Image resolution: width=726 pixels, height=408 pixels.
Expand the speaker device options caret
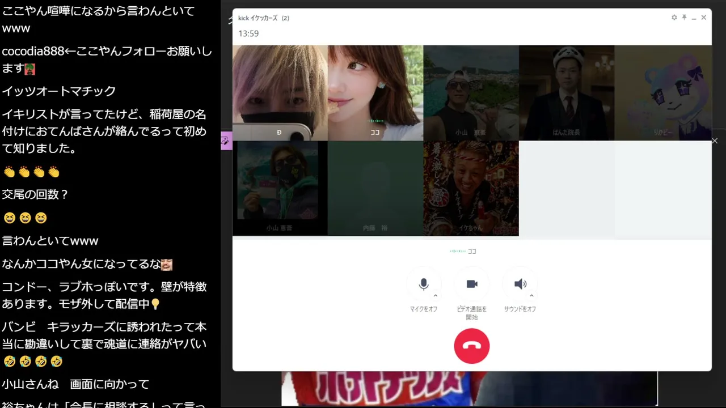[x=531, y=295]
